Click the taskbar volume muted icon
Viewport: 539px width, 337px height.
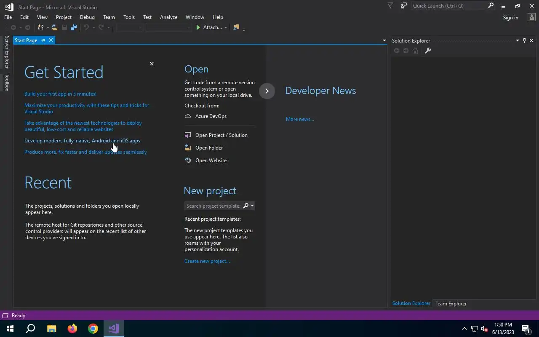click(484, 329)
